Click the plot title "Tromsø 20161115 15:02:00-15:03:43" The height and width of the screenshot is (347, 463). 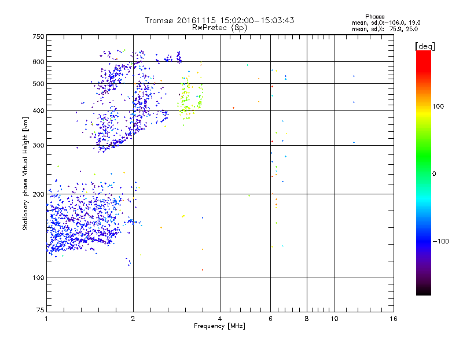(x=219, y=20)
